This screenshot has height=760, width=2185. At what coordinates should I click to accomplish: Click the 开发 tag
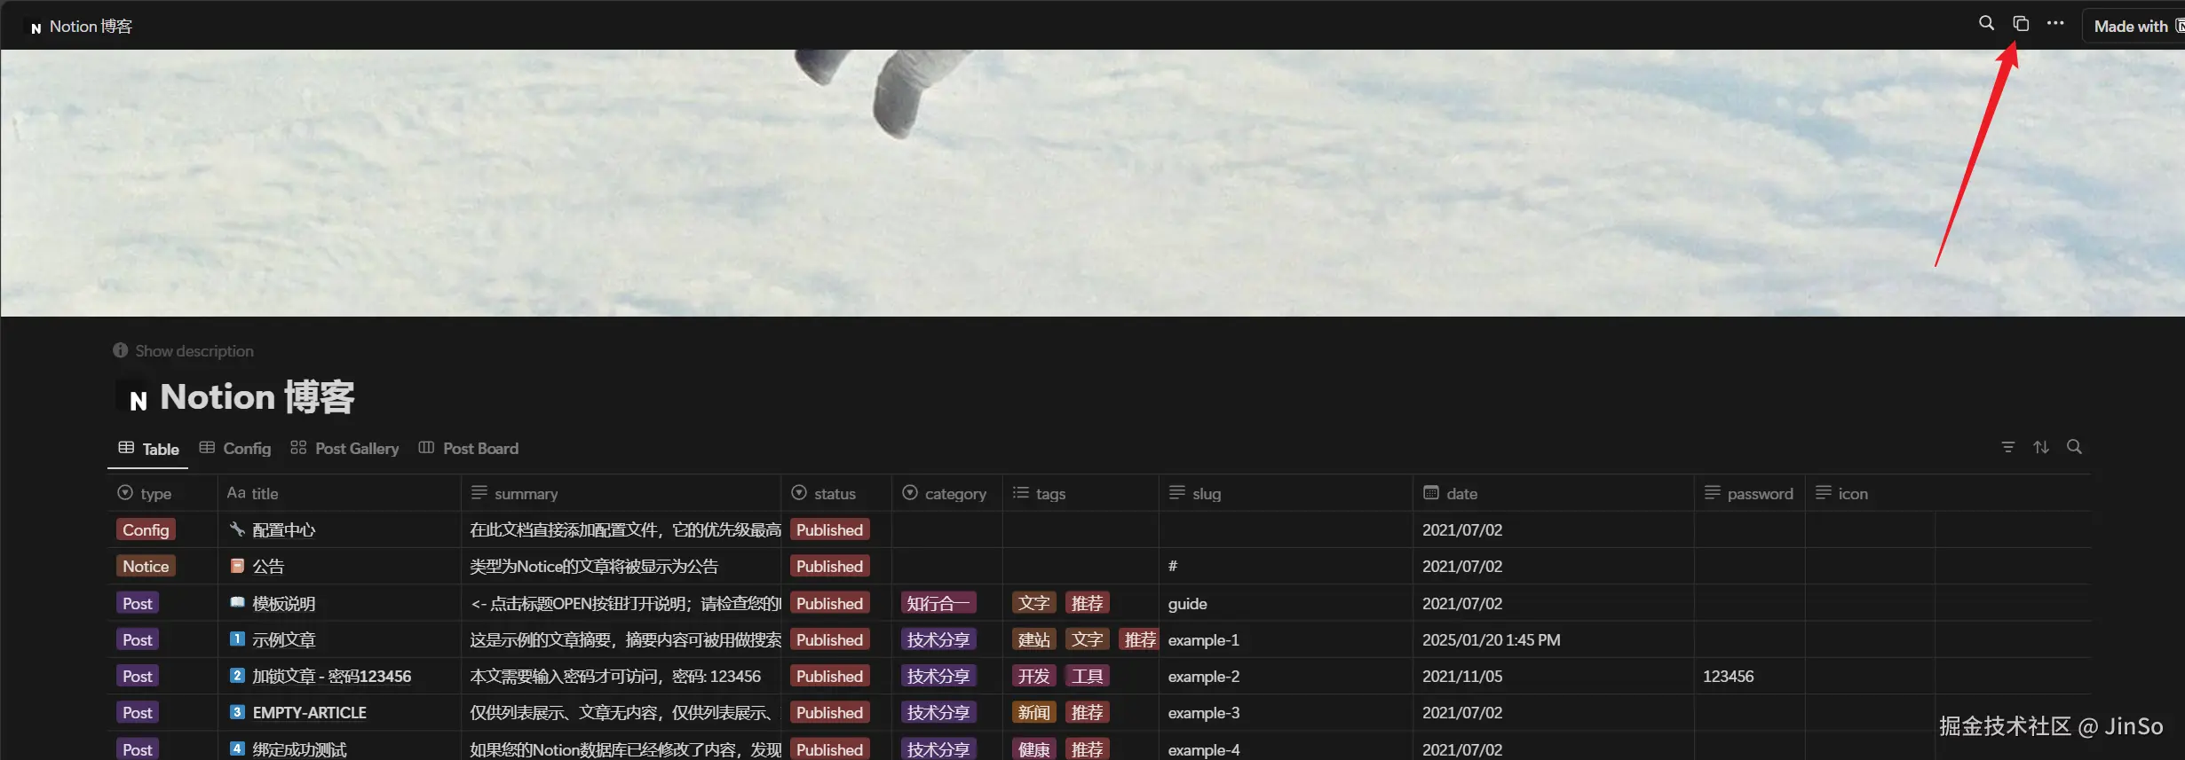1033,676
